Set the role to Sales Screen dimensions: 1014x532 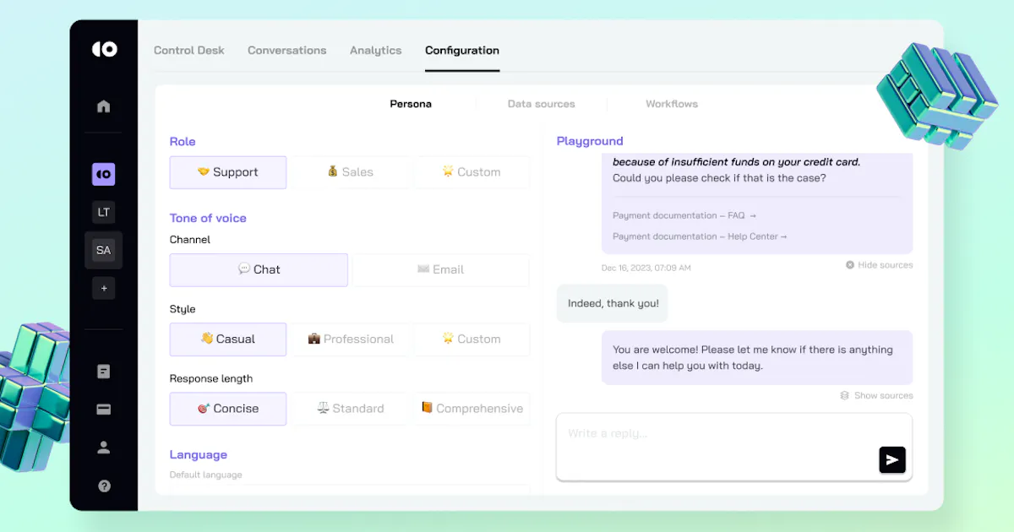click(350, 172)
